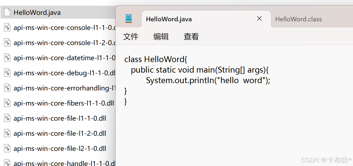The image size is (353, 166).
Task: Click the System.out.println code line
Action: (x=208, y=80)
